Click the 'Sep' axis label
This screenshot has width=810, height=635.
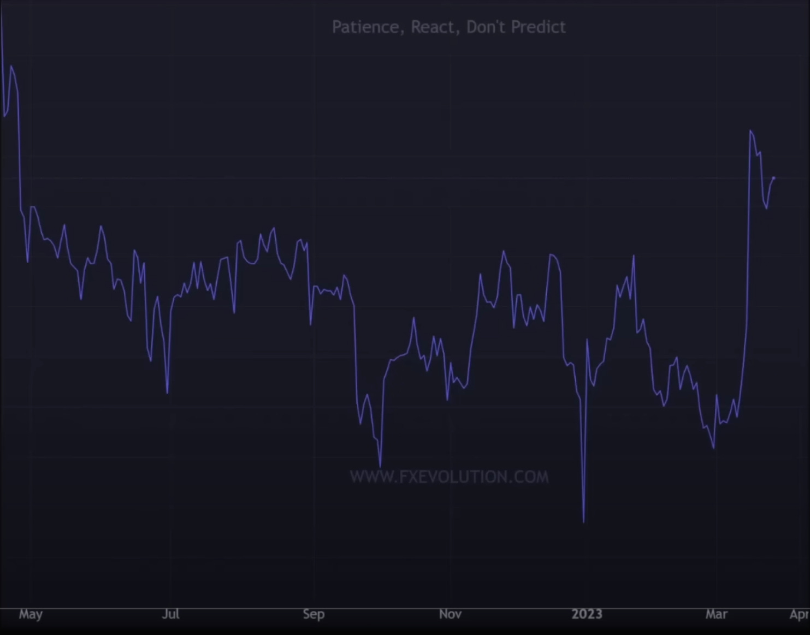click(314, 614)
